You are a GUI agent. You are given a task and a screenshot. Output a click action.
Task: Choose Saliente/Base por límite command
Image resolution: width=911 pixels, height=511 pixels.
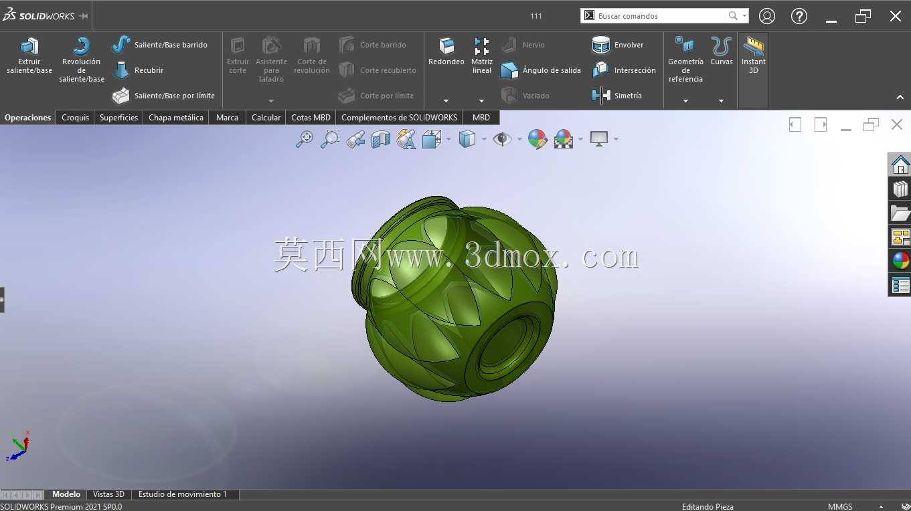pyautogui.click(x=163, y=96)
